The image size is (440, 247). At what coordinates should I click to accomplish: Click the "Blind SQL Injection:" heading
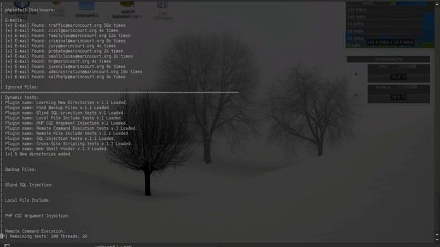pos(29,185)
